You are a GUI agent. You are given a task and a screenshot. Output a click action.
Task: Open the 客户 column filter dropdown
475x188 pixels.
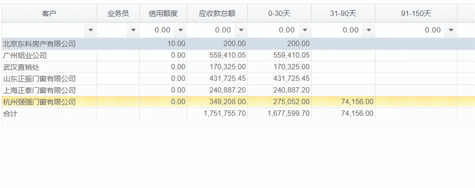90,30
